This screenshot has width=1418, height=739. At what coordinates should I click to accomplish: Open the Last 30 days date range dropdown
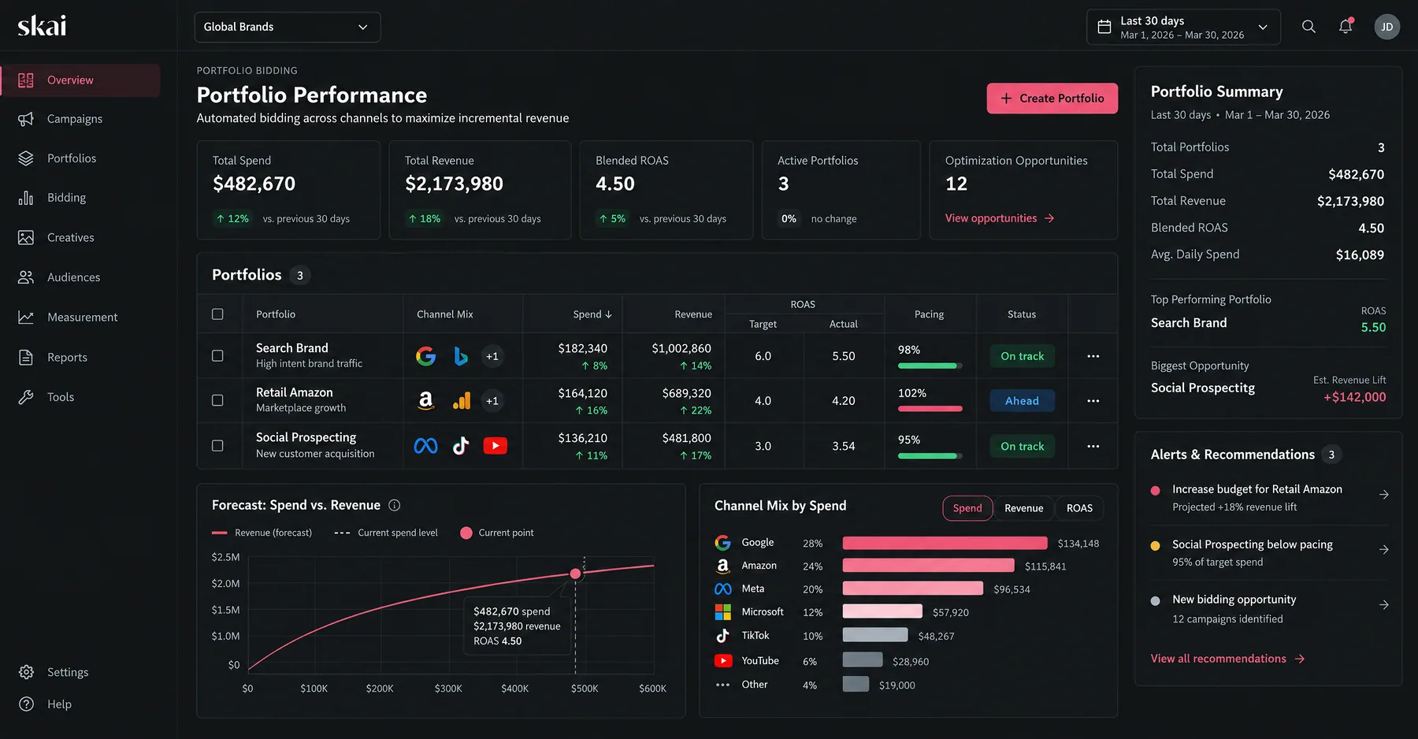coord(1183,27)
